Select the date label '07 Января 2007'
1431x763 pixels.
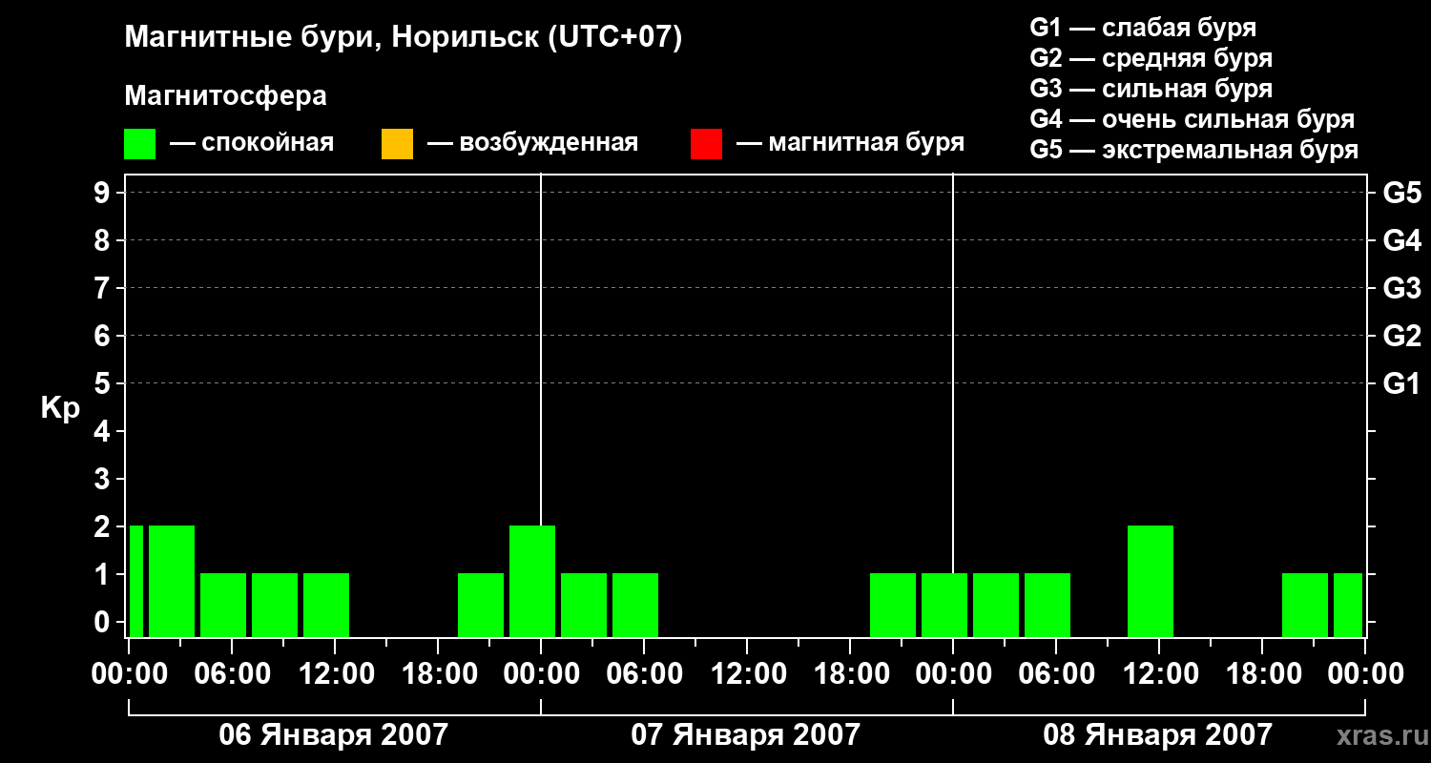pos(746,734)
